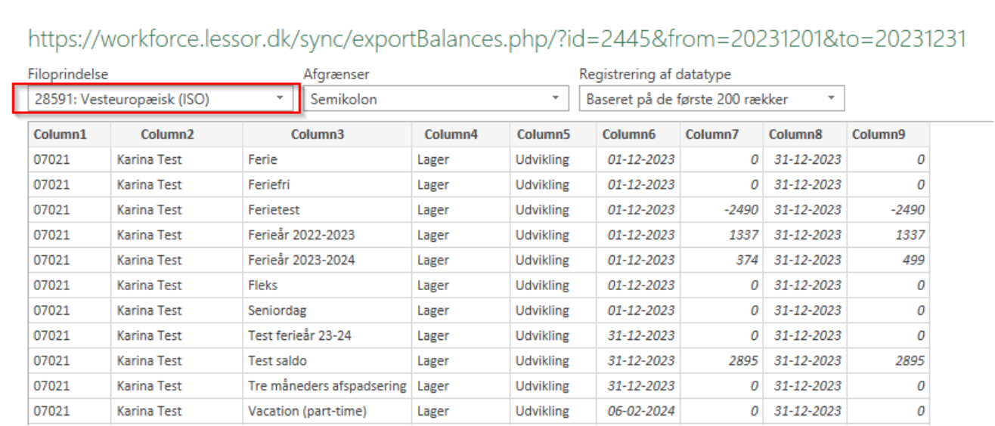
Task: Click the Test saldo cell
Action: (277, 361)
